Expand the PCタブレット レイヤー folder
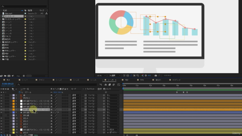 coord(1,19)
